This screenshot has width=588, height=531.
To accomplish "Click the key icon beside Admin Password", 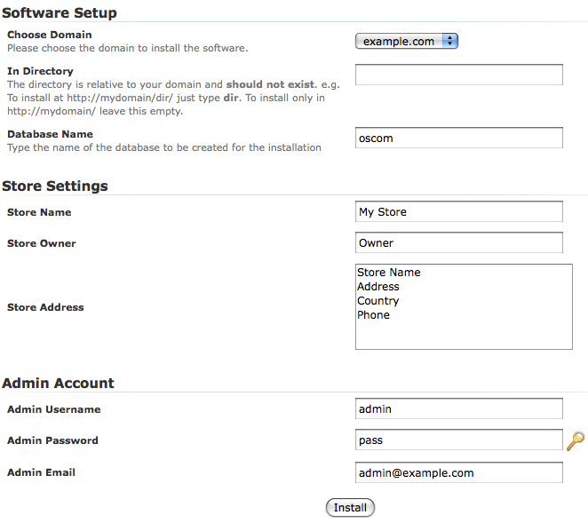I will tap(576, 440).
